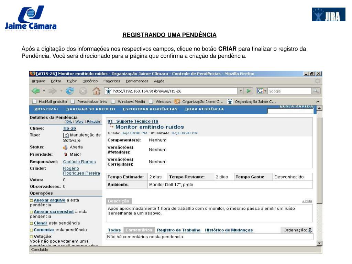
Task: Click the JIRA logo at top right
Action: [329, 14]
